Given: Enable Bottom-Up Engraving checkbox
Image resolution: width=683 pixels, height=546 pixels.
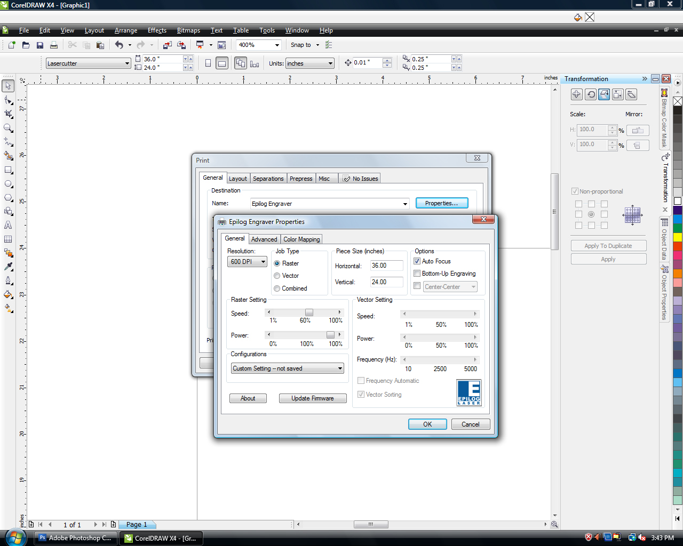Looking at the screenshot, I should [417, 274].
